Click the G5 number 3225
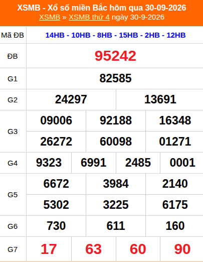The width and height of the screenshot is (203, 262). [x=116, y=205]
